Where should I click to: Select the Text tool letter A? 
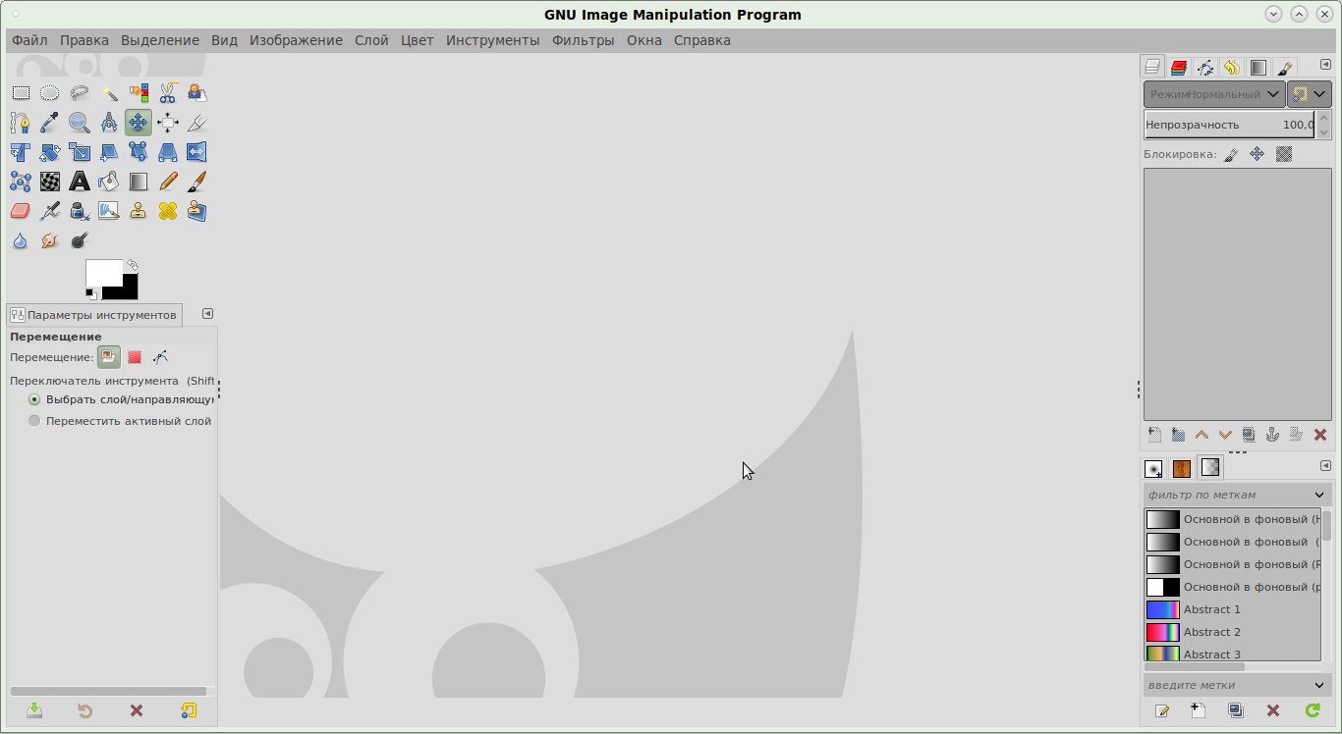[80, 182]
